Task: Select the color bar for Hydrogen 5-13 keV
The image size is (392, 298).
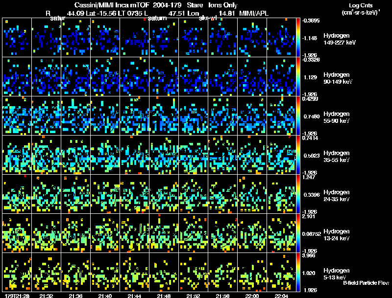Action: tap(298, 273)
